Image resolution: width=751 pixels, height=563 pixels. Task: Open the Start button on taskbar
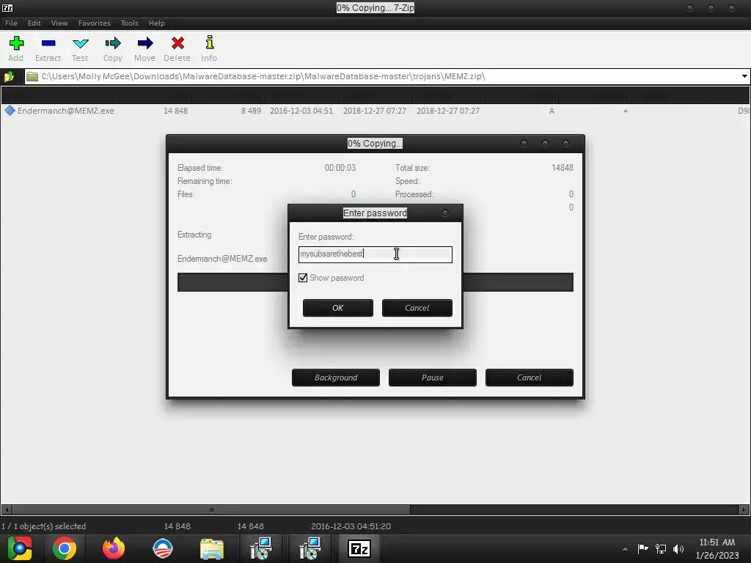[20, 548]
